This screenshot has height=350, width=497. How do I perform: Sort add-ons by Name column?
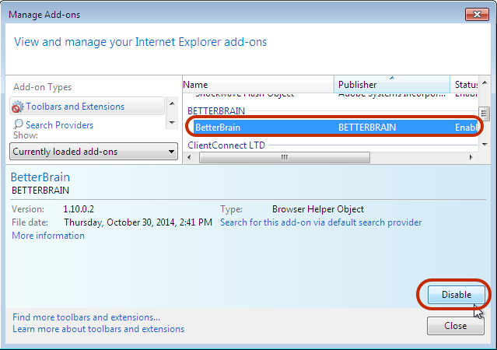point(258,84)
